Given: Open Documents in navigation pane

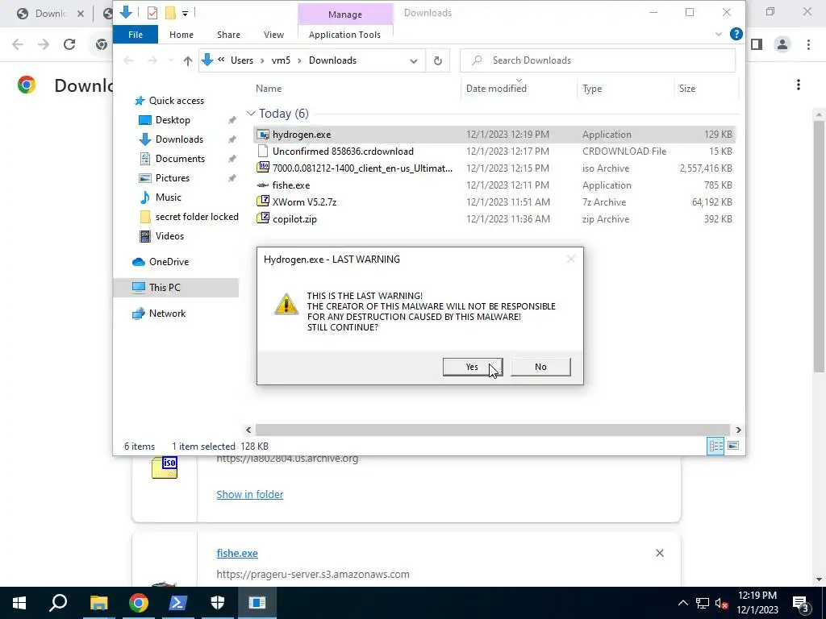Looking at the screenshot, I should pyautogui.click(x=180, y=159).
